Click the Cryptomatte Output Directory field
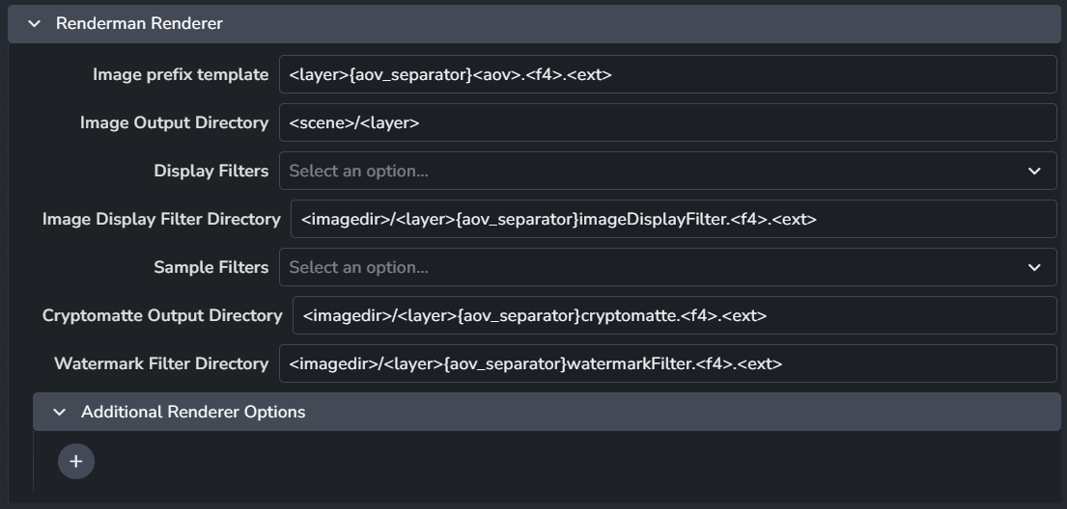Image resolution: width=1067 pixels, height=509 pixels. [674, 315]
